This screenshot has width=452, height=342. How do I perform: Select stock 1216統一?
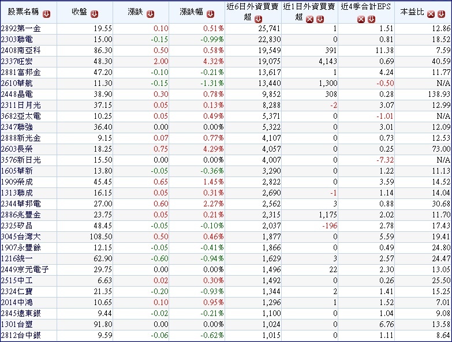(17, 258)
